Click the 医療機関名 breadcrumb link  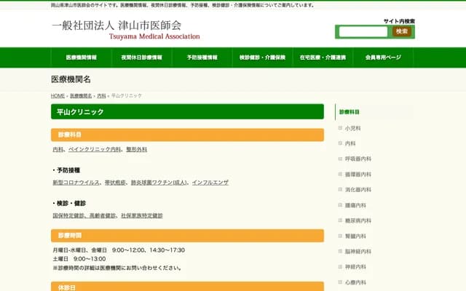pos(81,96)
